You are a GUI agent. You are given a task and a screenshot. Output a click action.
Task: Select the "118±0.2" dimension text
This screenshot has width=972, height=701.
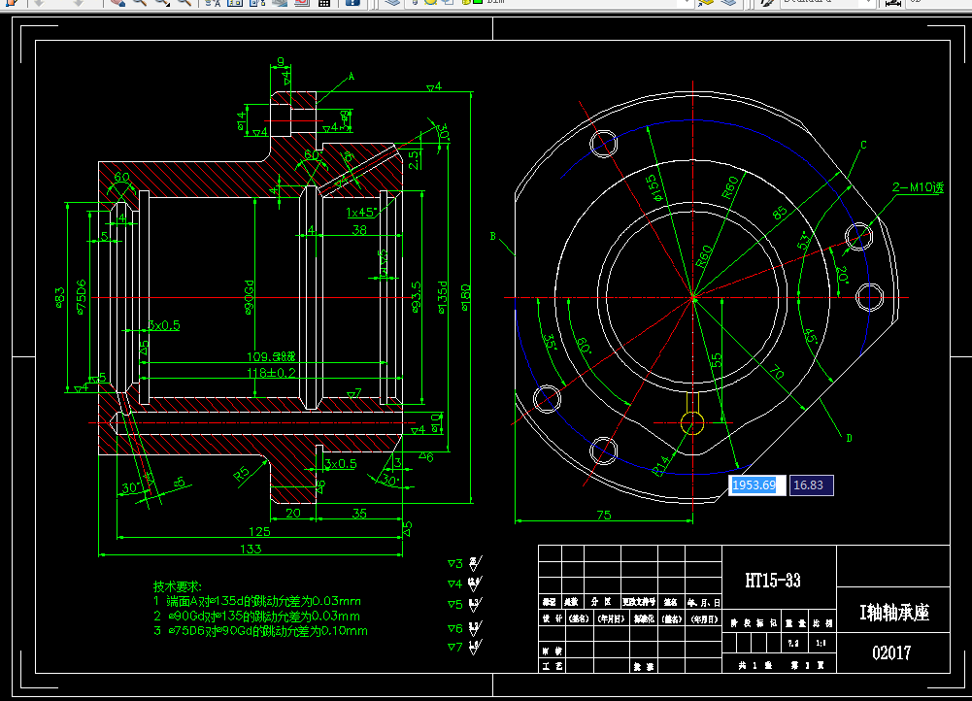pos(272,373)
